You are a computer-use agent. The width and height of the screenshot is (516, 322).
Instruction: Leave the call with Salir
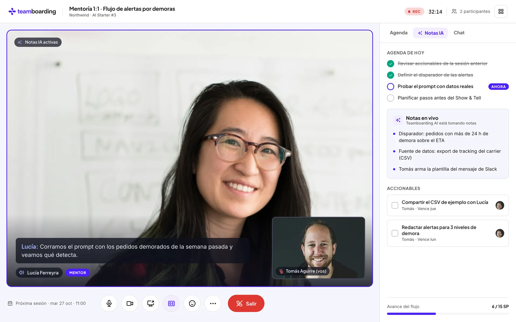click(246, 303)
